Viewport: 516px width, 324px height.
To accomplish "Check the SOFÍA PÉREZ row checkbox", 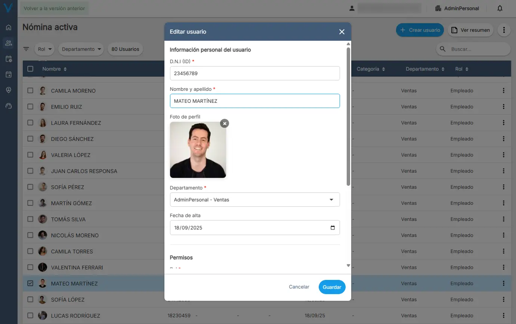I will [x=30, y=187].
